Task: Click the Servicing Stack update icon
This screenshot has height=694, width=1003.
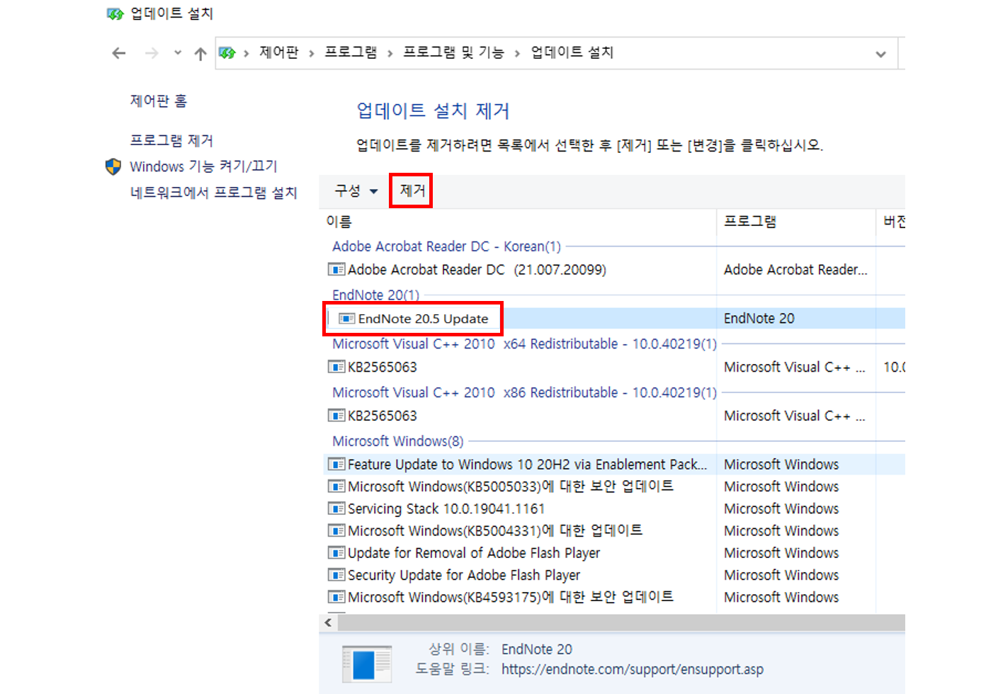Action: click(x=336, y=508)
